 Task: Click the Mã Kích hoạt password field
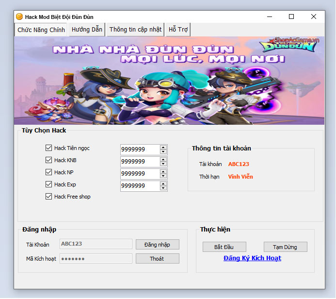click(96, 259)
